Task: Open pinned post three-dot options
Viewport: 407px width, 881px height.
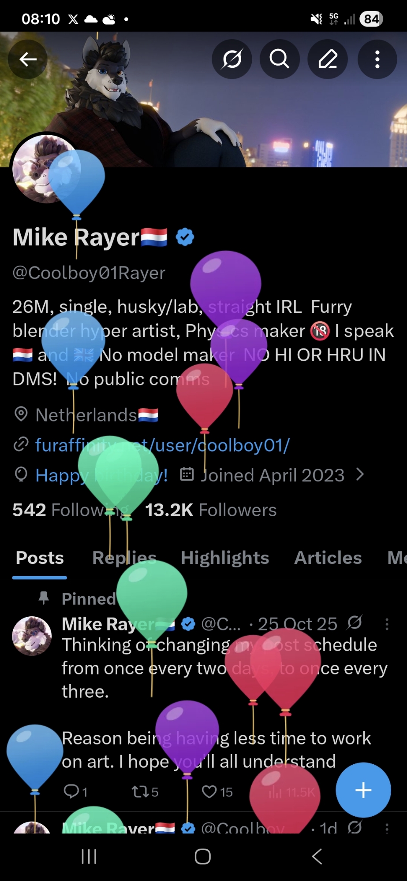Action: [x=387, y=624]
